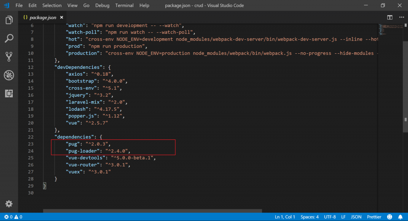Click the "lodash" key
Viewport: 408px width, 221px height.
pos(77,109)
